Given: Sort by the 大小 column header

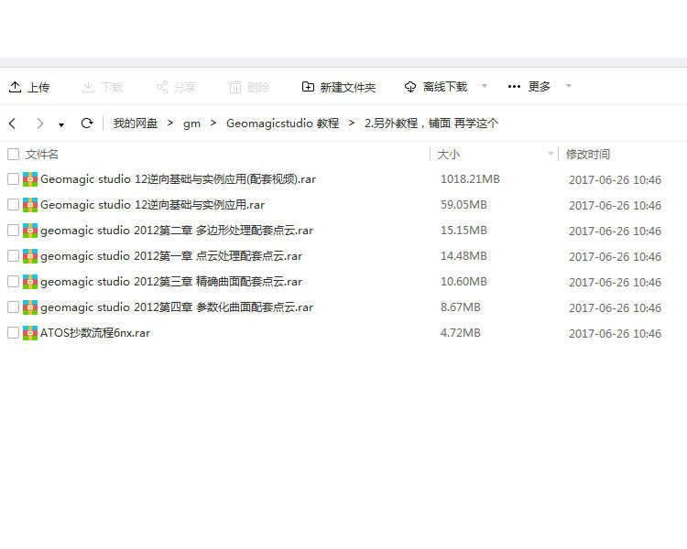Looking at the screenshot, I should click(x=449, y=155).
